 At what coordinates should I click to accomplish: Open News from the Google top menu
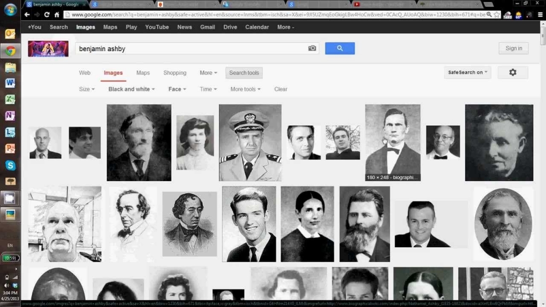184,27
